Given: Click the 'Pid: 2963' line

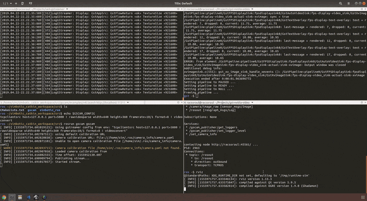Looking at the screenshot, I should (192, 148).
